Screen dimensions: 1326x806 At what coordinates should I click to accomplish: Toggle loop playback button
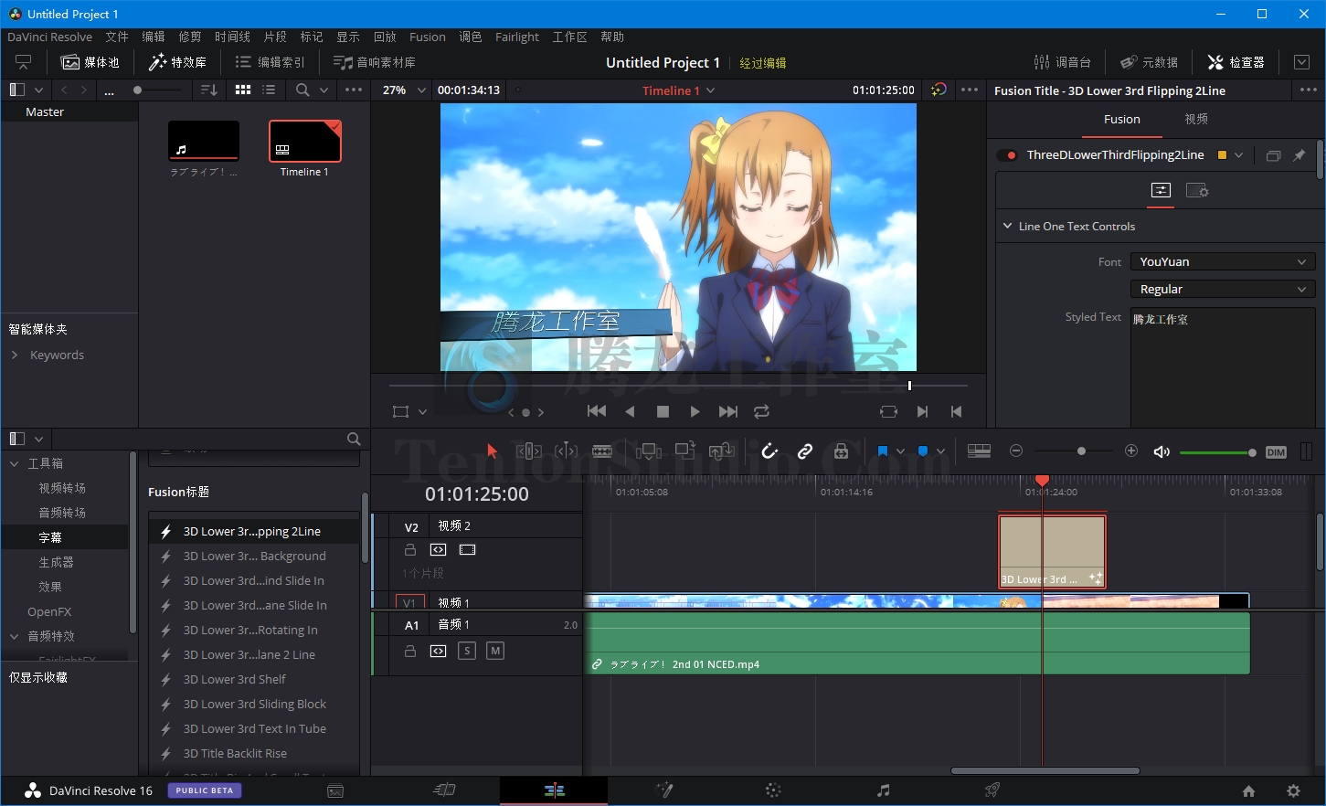(x=761, y=412)
